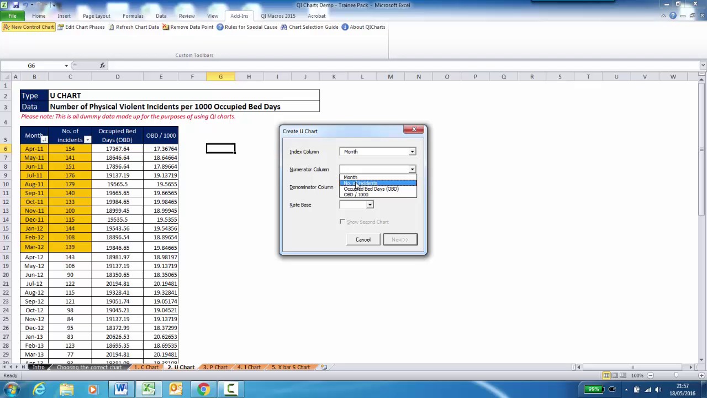Viewport: 707px width, 398px height.
Task: Expand the formula bar
Action: click(703, 65)
